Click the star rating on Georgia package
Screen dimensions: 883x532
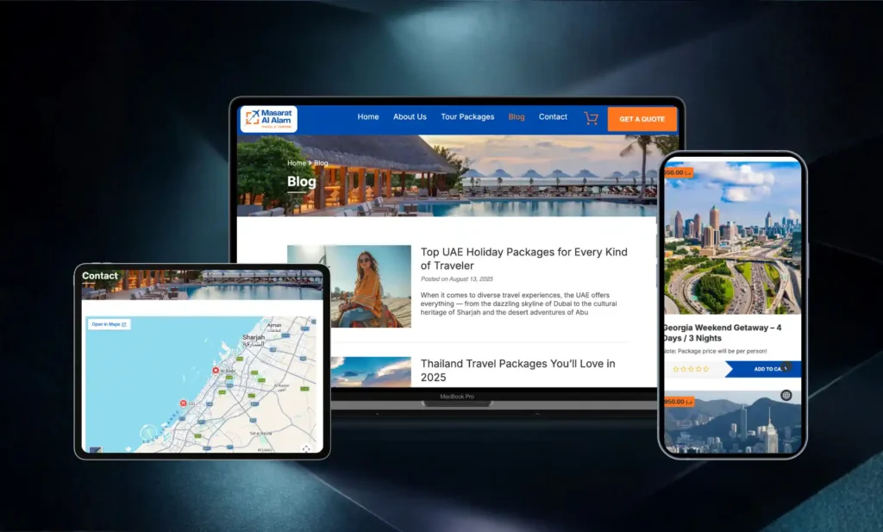tap(690, 369)
